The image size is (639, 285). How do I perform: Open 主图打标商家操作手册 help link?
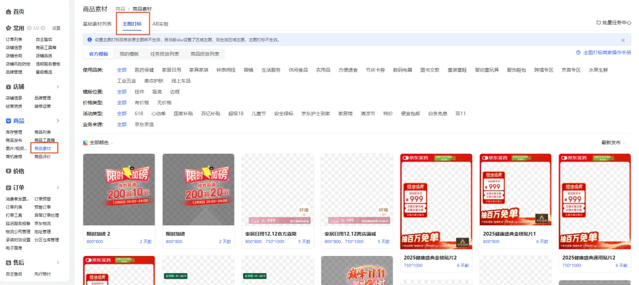(x=607, y=53)
